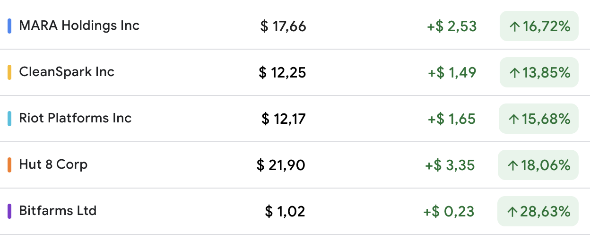Click the MARA Holdings Inc stock name
Viewport: 590px width, 241px height.
[x=79, y=26]
